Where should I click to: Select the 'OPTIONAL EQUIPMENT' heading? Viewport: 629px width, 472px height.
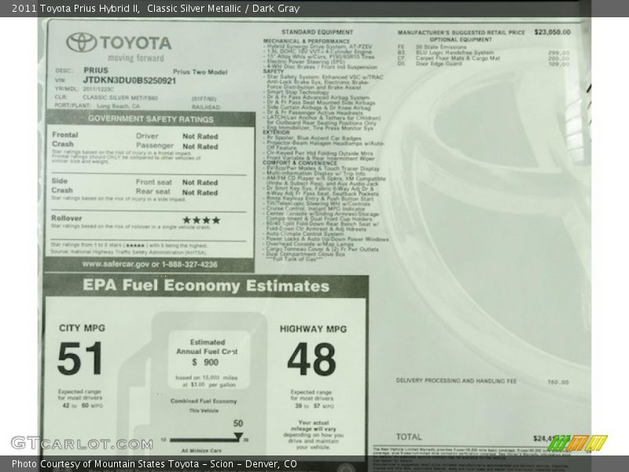(461, 40)
